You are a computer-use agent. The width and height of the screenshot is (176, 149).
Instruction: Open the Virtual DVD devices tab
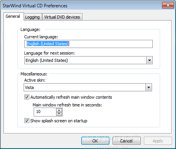pos(62,17)
